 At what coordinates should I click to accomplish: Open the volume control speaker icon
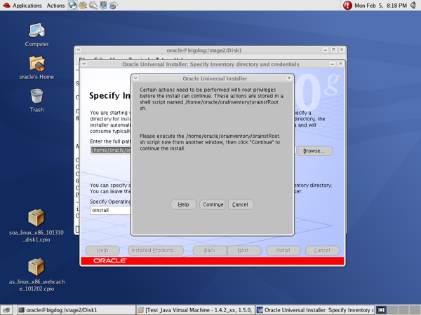413,6
